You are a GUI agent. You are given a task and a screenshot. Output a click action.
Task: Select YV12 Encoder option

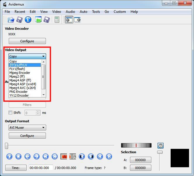coord(25,95)
